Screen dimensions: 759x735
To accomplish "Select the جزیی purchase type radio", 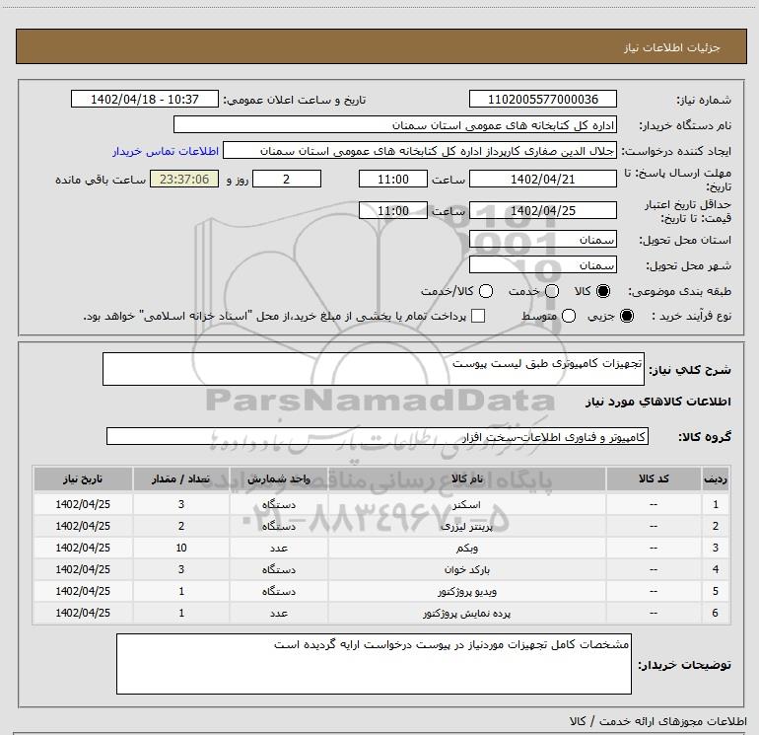I will pyautogui.click(x=627, y=316).
